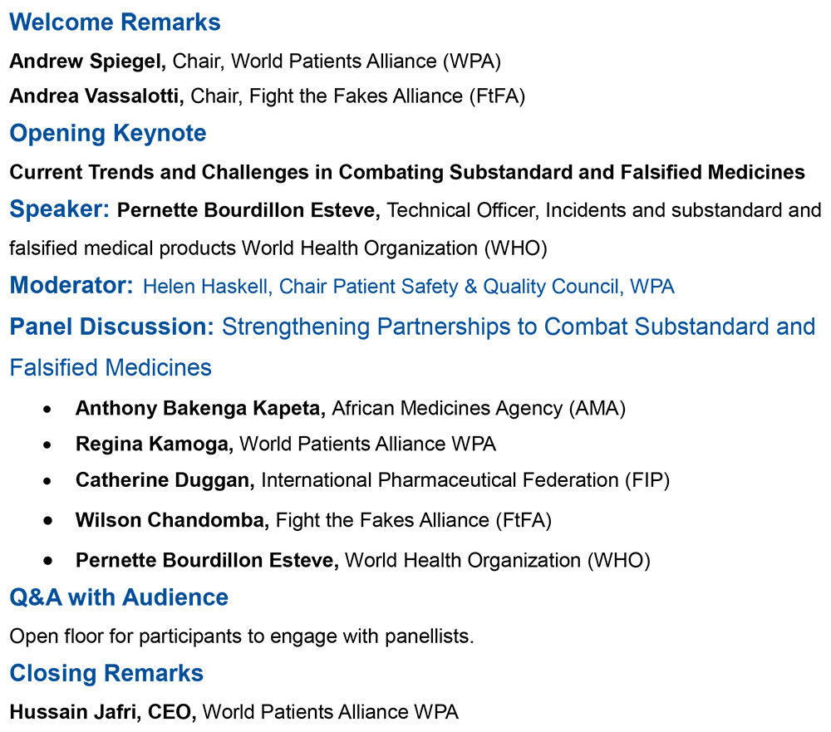Select the Wilson Chandomba bullet item
The width and height of the screenshot is (831, 732).
tap(313, 520)
